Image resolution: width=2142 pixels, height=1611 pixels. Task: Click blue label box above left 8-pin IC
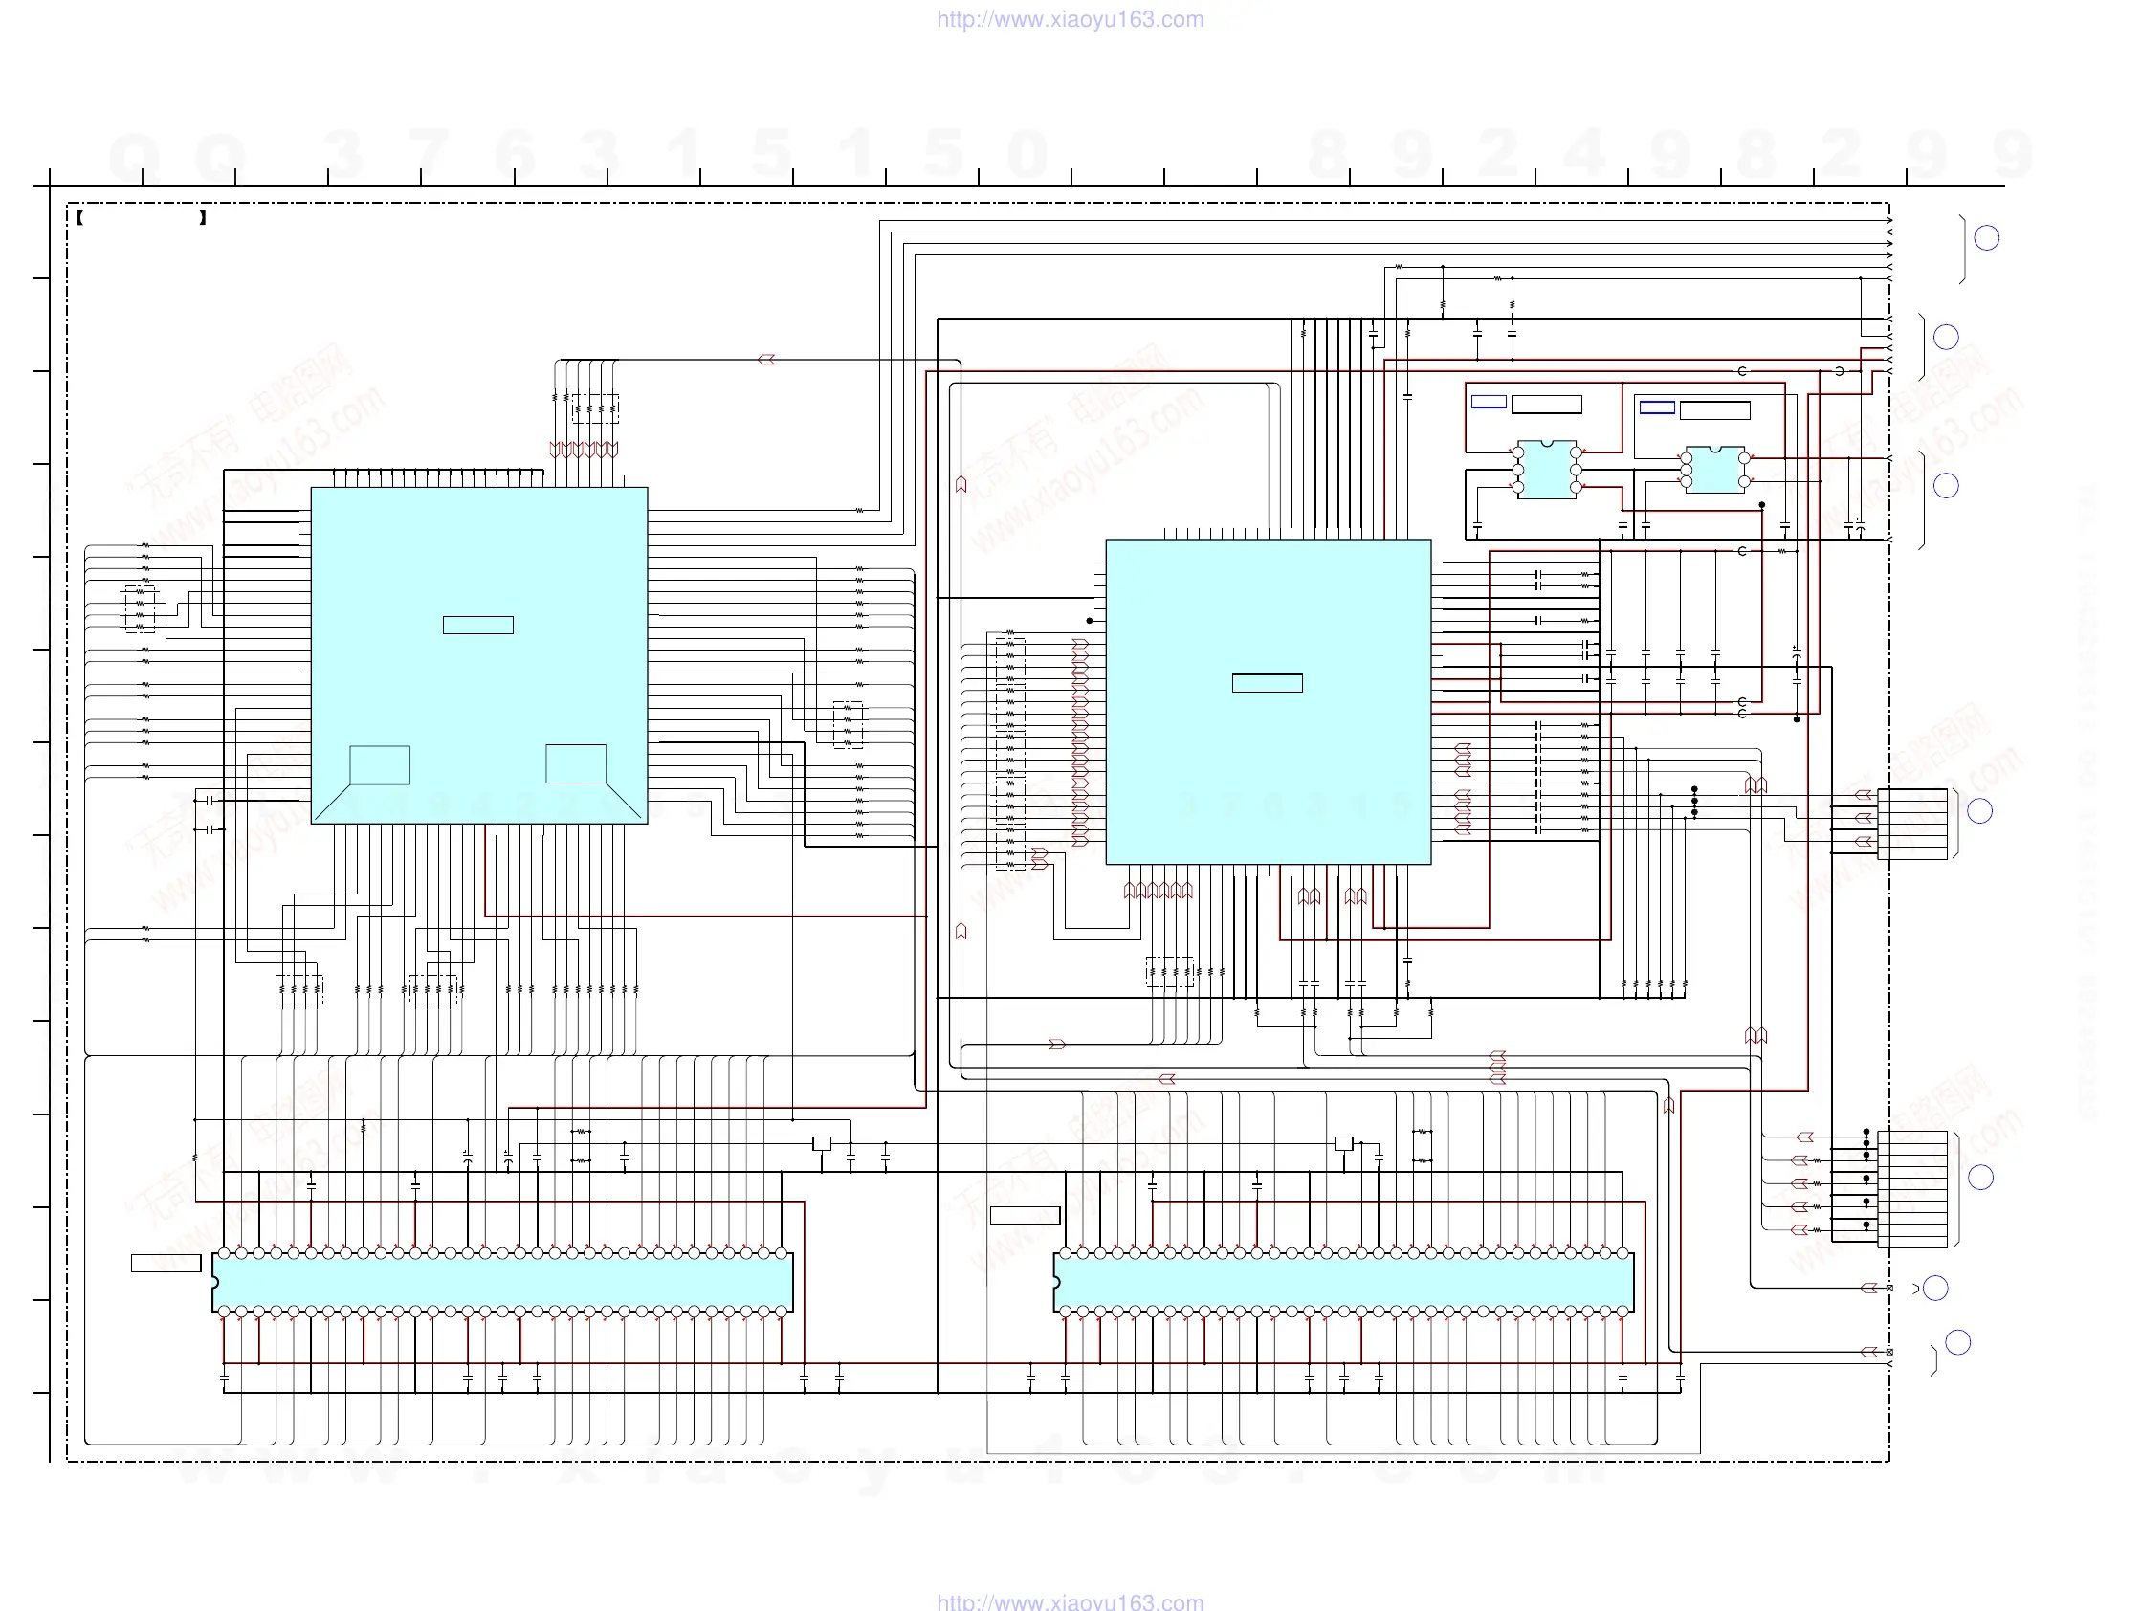tap(1489, 402)
